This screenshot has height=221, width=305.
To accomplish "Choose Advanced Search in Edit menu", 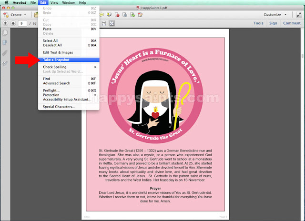I will (x=69, y=83).
